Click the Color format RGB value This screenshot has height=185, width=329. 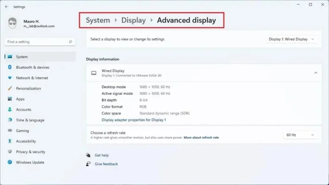tap(143, 107)
